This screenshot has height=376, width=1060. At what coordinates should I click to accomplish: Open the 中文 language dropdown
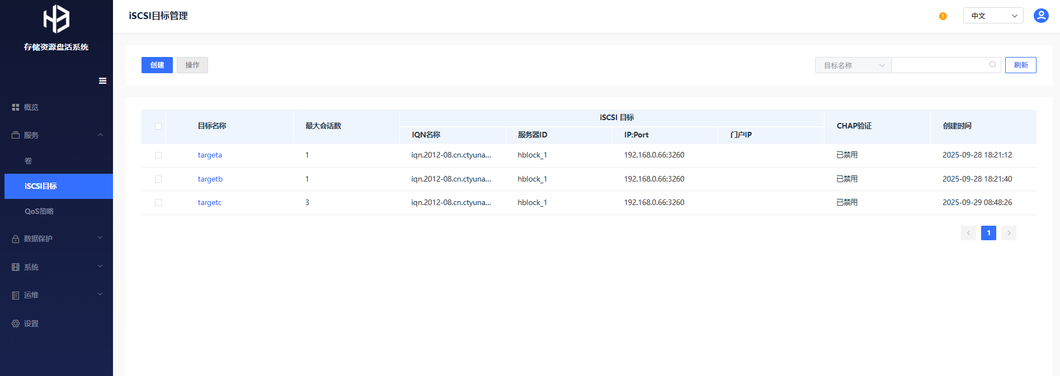pos(993,16)
